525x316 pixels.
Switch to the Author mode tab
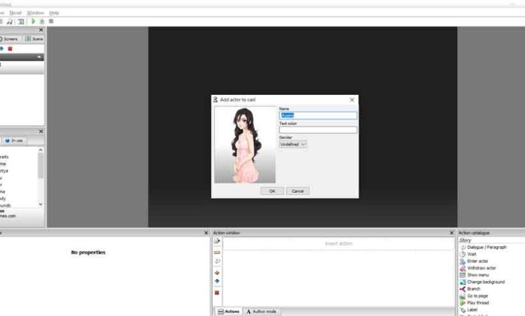click(262, 312)
